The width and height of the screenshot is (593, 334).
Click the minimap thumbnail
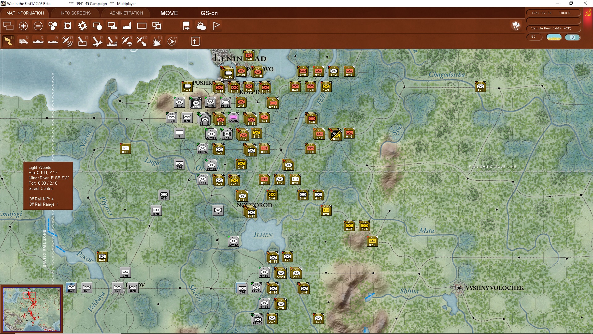[32, 309]
